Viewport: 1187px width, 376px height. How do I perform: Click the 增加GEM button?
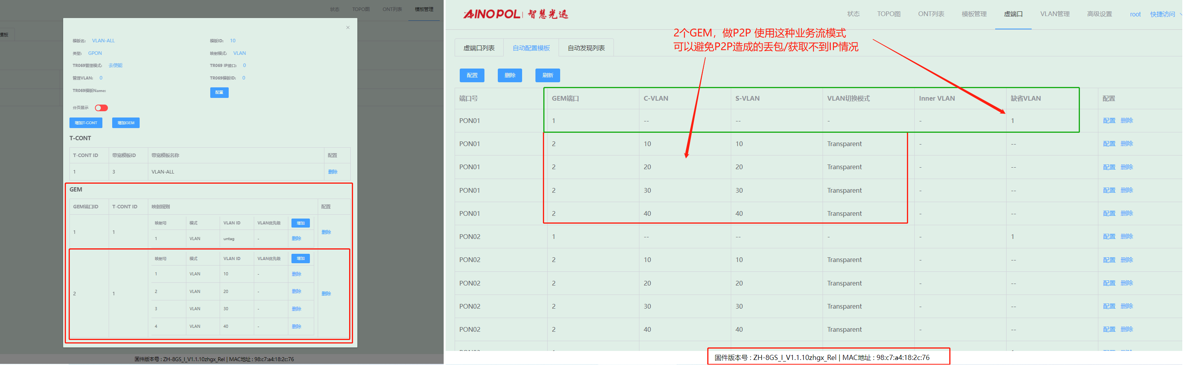(126, 123)
